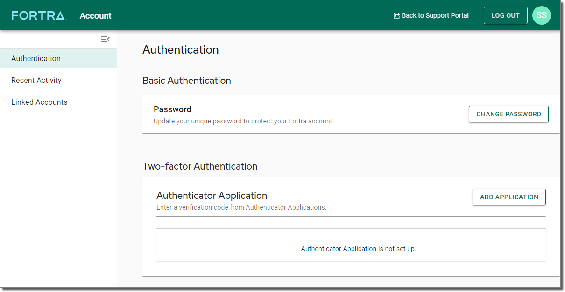This screenshot has width=565, height=292.
Task: Click the CHANGE PASSWORD button
Action: [508, 114]
